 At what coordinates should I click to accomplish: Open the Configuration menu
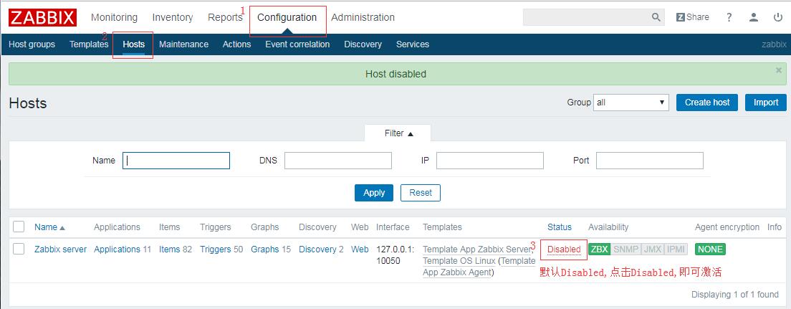(x=287, y=17)
